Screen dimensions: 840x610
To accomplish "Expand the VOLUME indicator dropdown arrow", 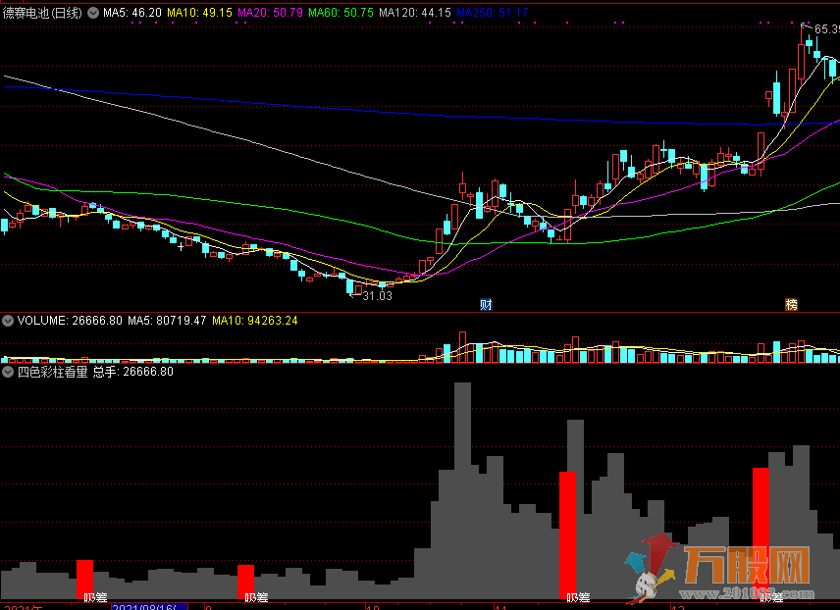I will point(8,321).
